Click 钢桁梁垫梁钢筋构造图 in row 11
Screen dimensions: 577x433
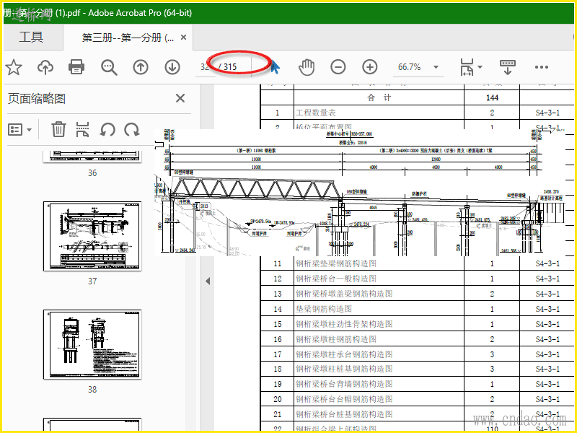point(336,263)
